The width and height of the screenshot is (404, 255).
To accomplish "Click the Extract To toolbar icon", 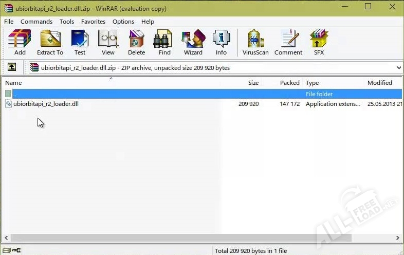I will [50, 42].
